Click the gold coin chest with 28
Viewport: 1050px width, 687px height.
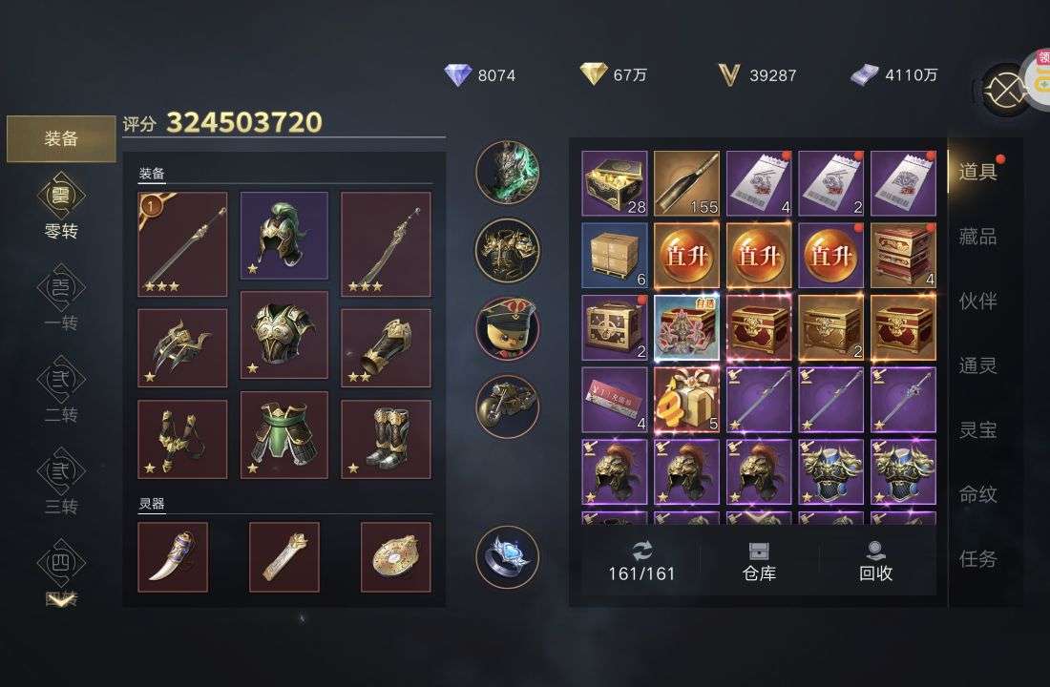614,183
